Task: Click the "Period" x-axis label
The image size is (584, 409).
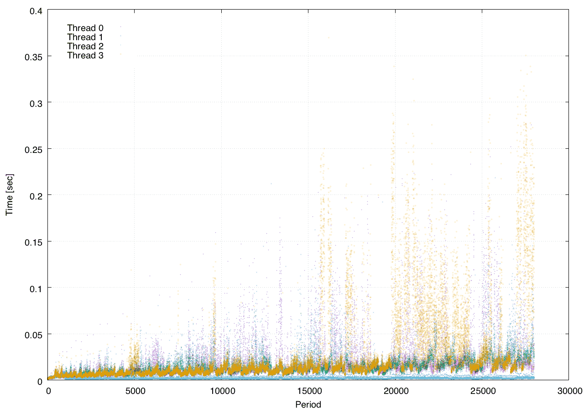Action: (308, 404)
